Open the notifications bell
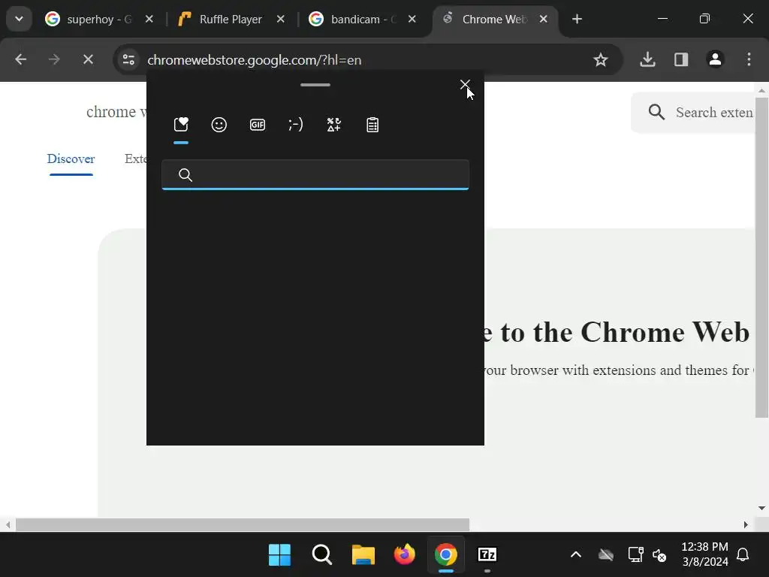This screenshot has width=769, height=577. pyautogui.click(x=743, y=555)
